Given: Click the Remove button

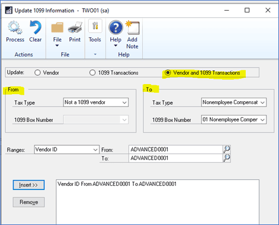Looking at the screenshot, I should pyautogui.click(x=28, y=202).
